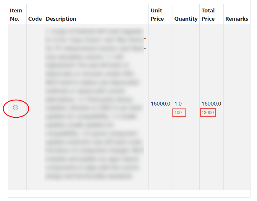Click the Total Price value 16000.0
The height and width of the screenshot is (201, 257).
tap(211, 104)
